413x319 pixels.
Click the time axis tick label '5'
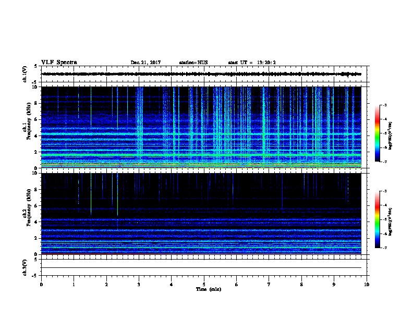coord(204,285)
